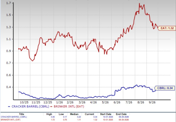Click the 6/26 x-axis label

coord(117,102)
